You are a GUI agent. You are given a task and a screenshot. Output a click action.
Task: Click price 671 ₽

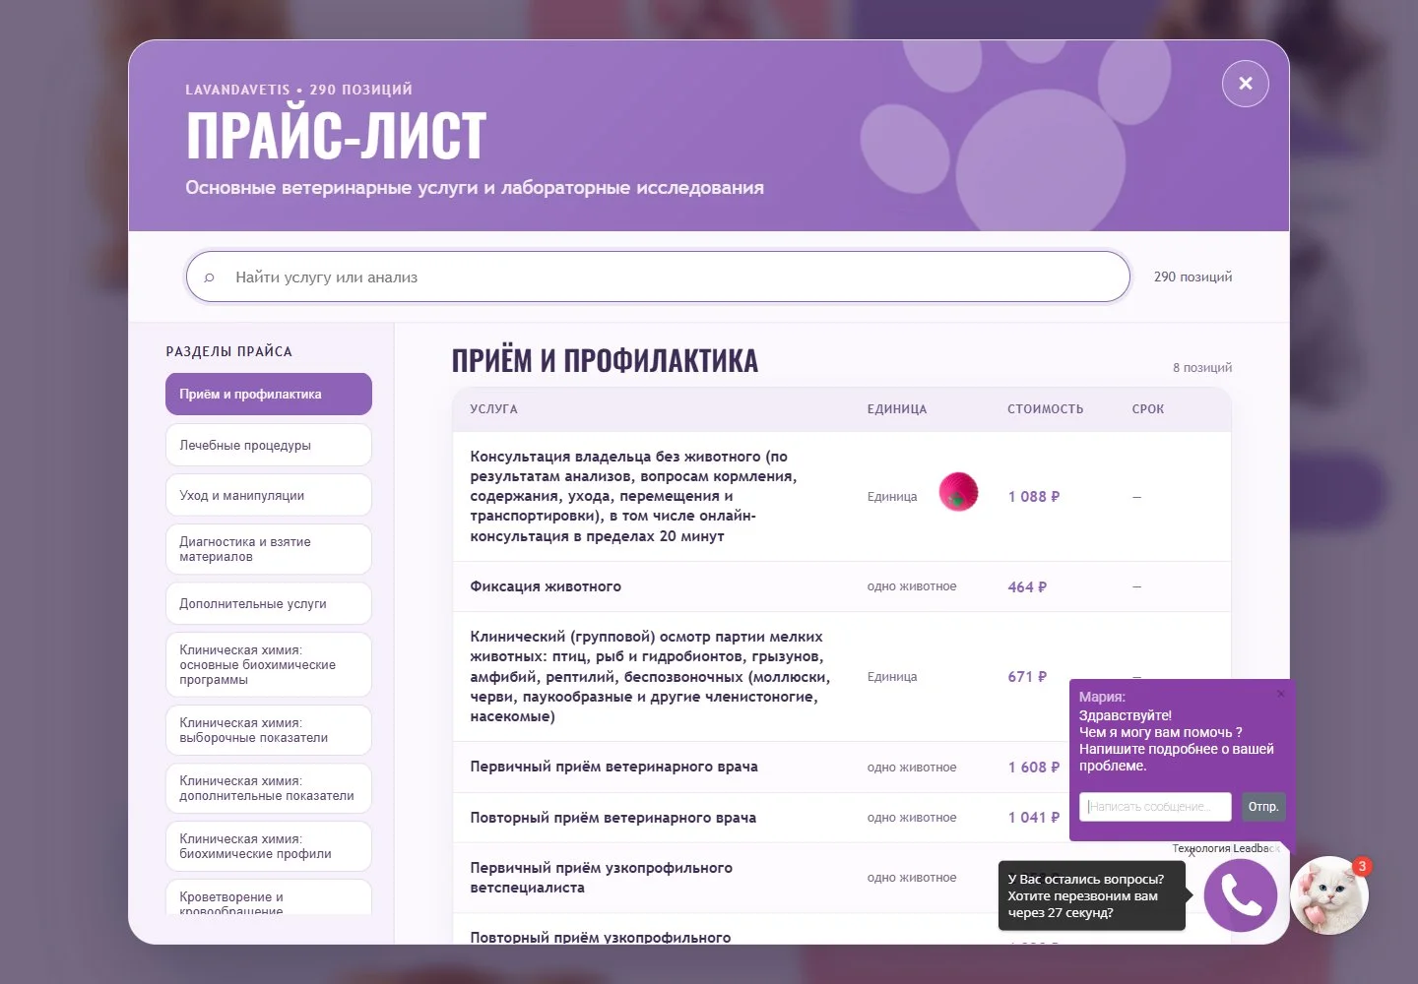click(x=1027, y=677)
